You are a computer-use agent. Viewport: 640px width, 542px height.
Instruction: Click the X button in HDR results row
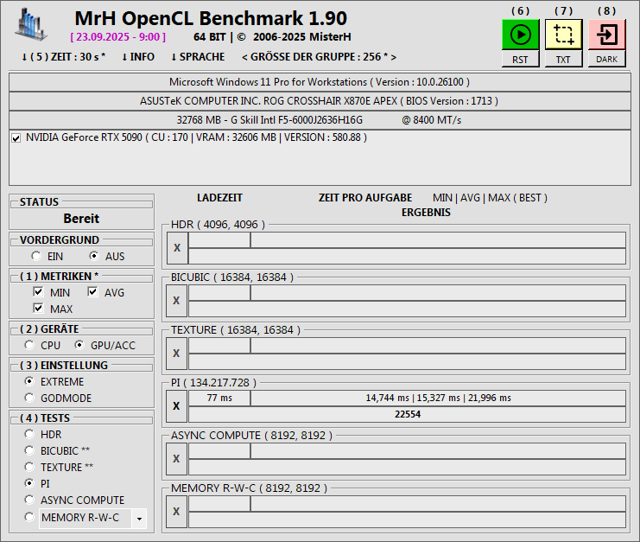point(177,248)
